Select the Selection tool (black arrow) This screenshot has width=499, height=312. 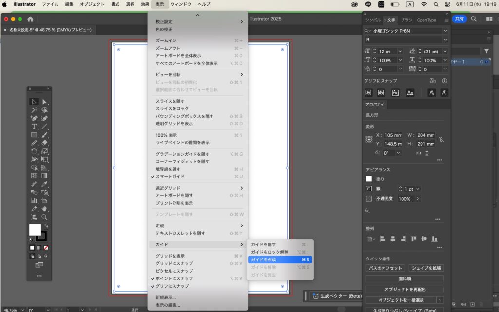34,102
